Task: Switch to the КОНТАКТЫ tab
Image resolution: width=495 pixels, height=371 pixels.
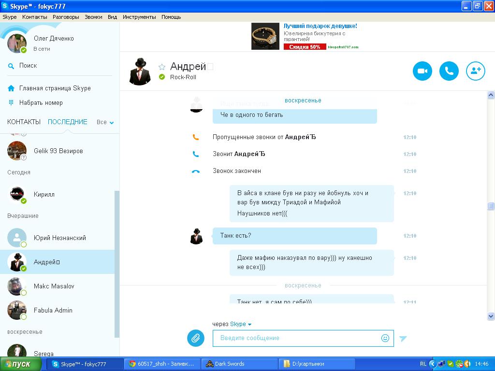Action: click(x=24, y=122)
